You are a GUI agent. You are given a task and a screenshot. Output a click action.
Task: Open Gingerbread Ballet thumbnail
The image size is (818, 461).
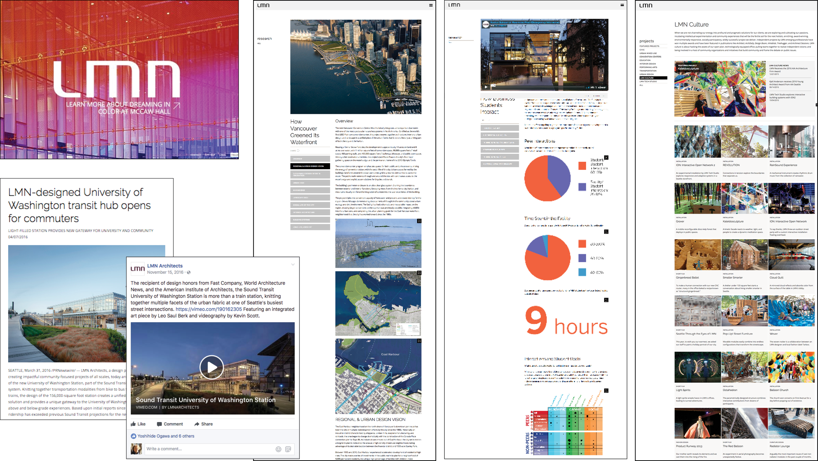pyautogui.click(x=698, y=255)
